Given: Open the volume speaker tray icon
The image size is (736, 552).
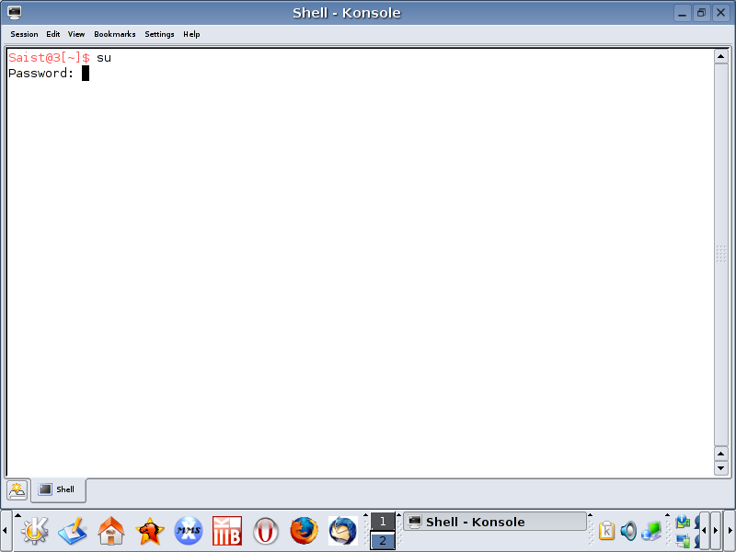Looking at the screenshot, I should 628,531.
